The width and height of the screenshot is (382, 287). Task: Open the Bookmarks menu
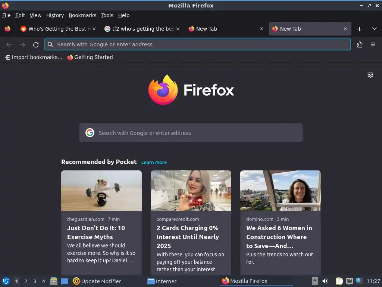pos(82,15)
